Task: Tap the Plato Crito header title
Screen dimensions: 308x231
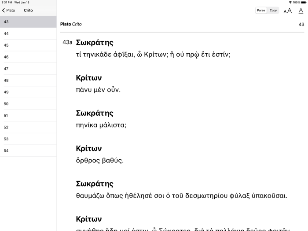Action: click(x=71, y=24)
